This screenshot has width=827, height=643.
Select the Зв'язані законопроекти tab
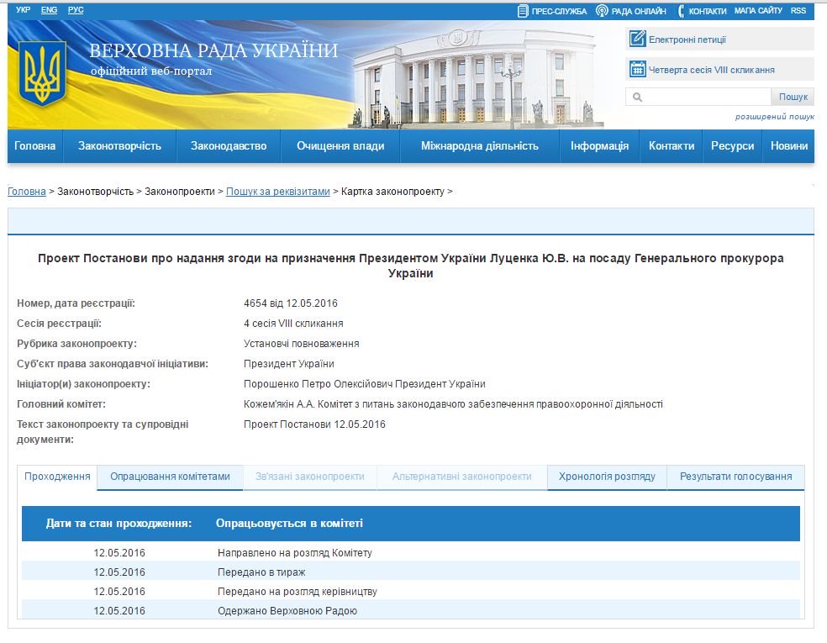[309, 477]
